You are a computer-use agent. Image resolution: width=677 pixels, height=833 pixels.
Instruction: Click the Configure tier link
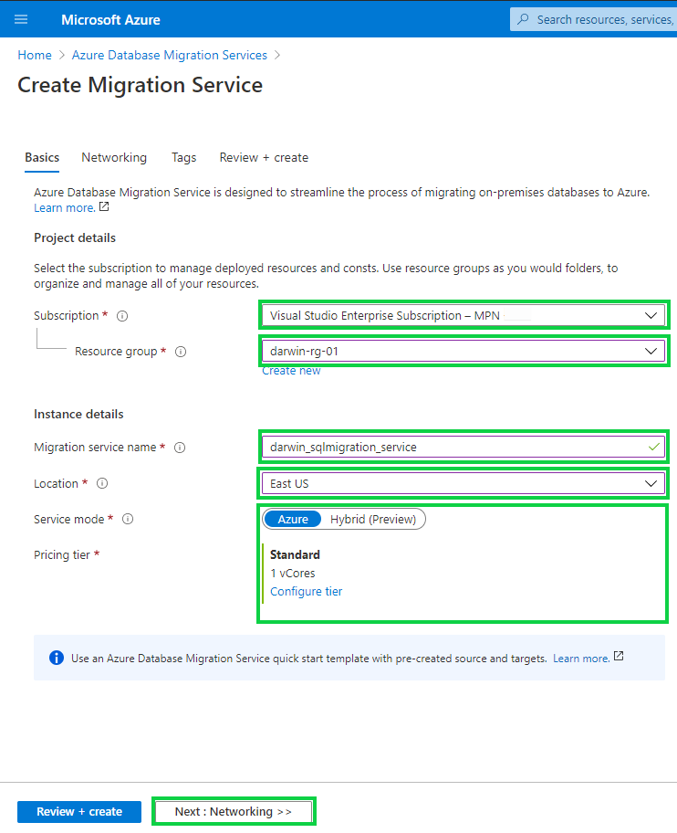(307, 591)
